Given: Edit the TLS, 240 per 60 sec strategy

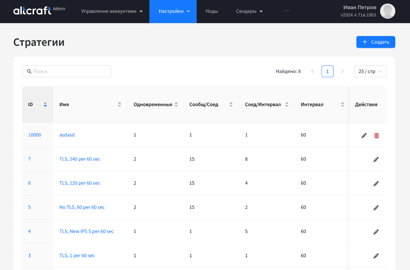Looking at the screenshot, I should click(376, 159).
